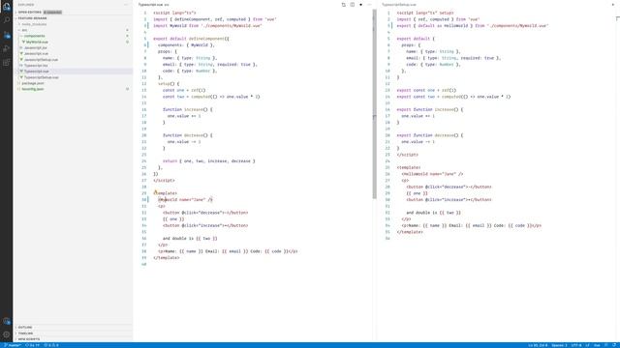Change encoding via UTF-8 status item
The width and height of the screenshot is (620, 348).
(576, 345)
